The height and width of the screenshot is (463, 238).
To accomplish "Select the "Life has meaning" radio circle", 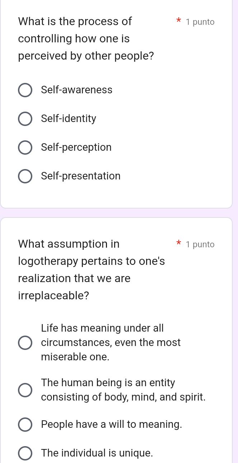I will click(x=25, y=343).
